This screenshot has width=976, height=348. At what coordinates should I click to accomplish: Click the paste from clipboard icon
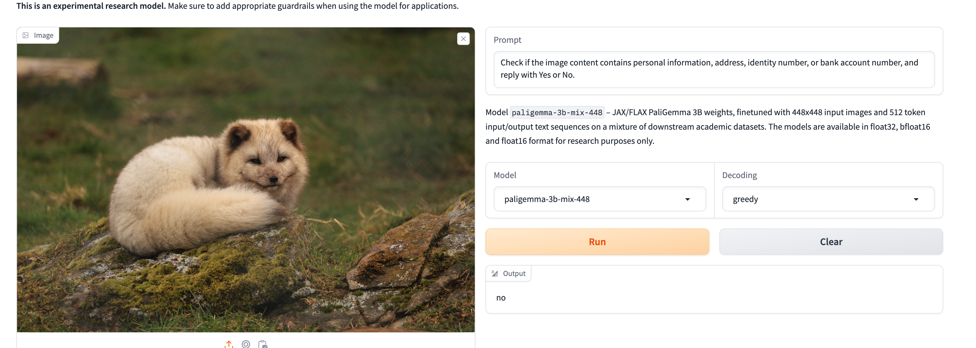pos(263,344)
